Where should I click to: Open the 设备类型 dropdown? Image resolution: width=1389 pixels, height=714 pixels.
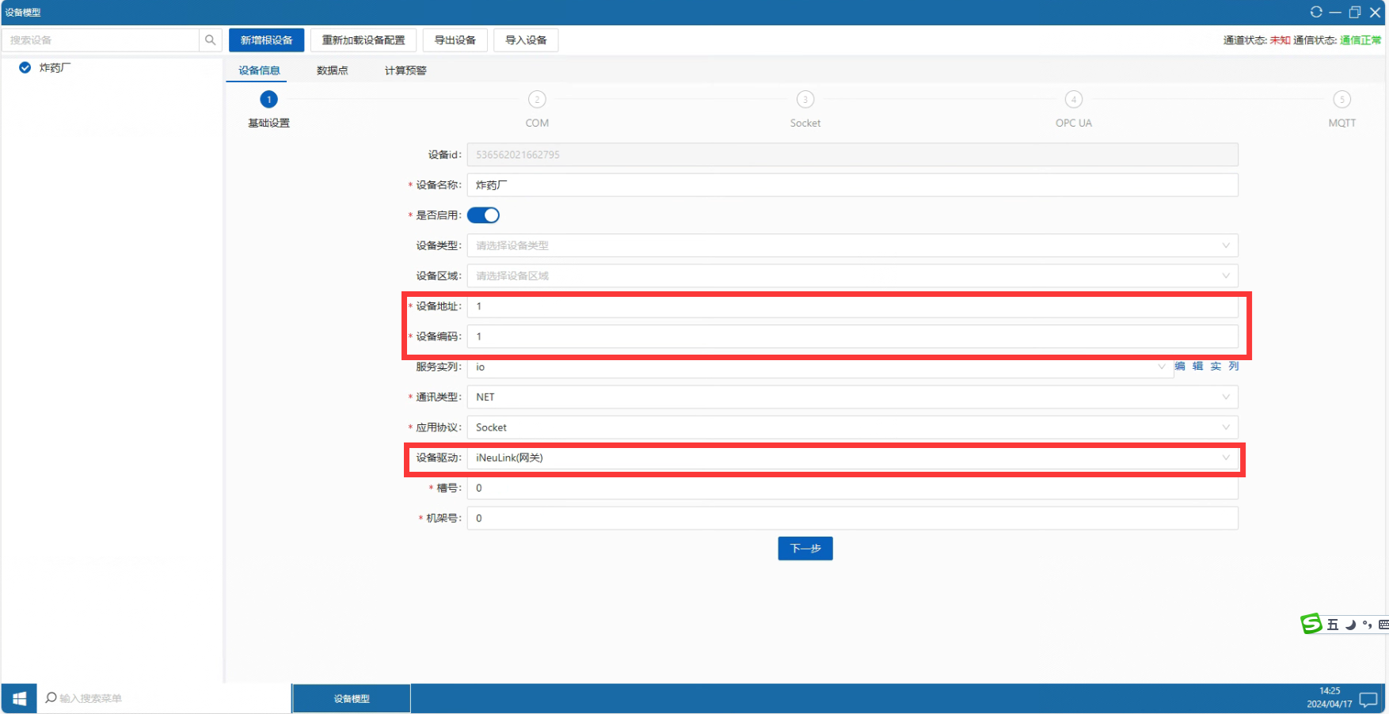point(852,245)
